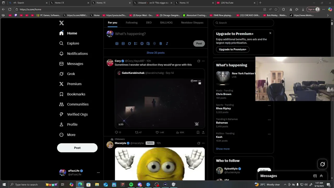Bookmark Cory's post
The image size is (334, 188).
[198, 132]
